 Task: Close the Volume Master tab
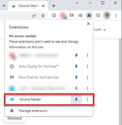[43, 6]
